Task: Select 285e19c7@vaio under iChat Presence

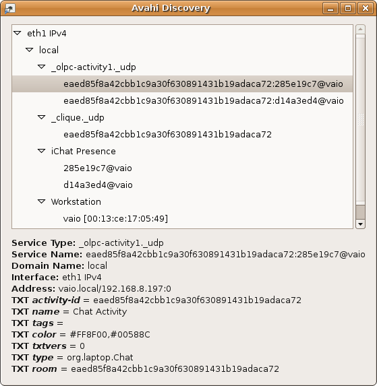Action: 182,168
